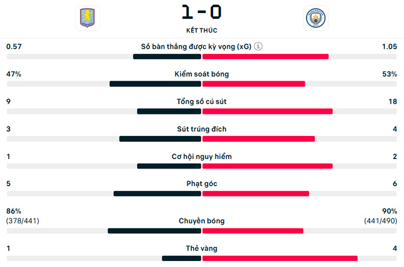Click the red yellow cards bar
This screenshot has height=267, width=404.
pyautogui.click(x=280, y=258)
